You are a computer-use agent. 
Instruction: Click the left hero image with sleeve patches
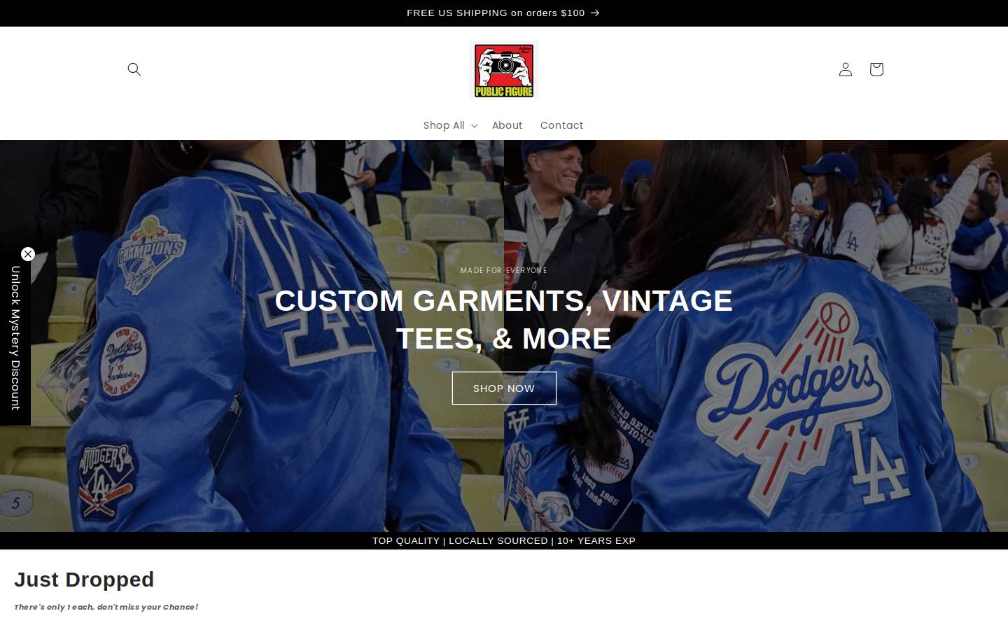pos(252,336)
